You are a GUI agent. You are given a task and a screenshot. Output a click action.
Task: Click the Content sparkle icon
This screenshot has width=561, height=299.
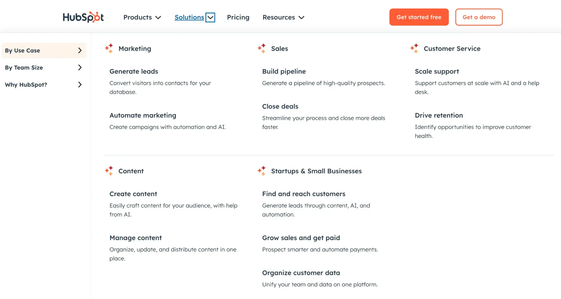click(x=109, y=171)
